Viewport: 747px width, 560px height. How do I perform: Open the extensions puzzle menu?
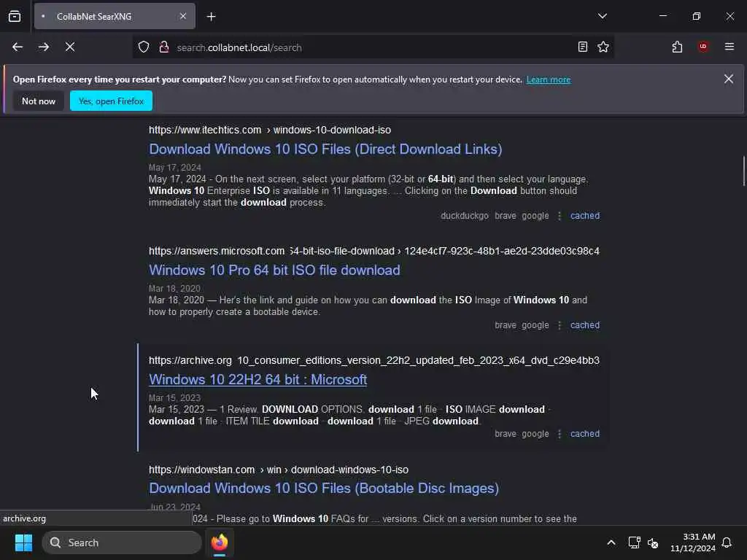coord(677,47)
